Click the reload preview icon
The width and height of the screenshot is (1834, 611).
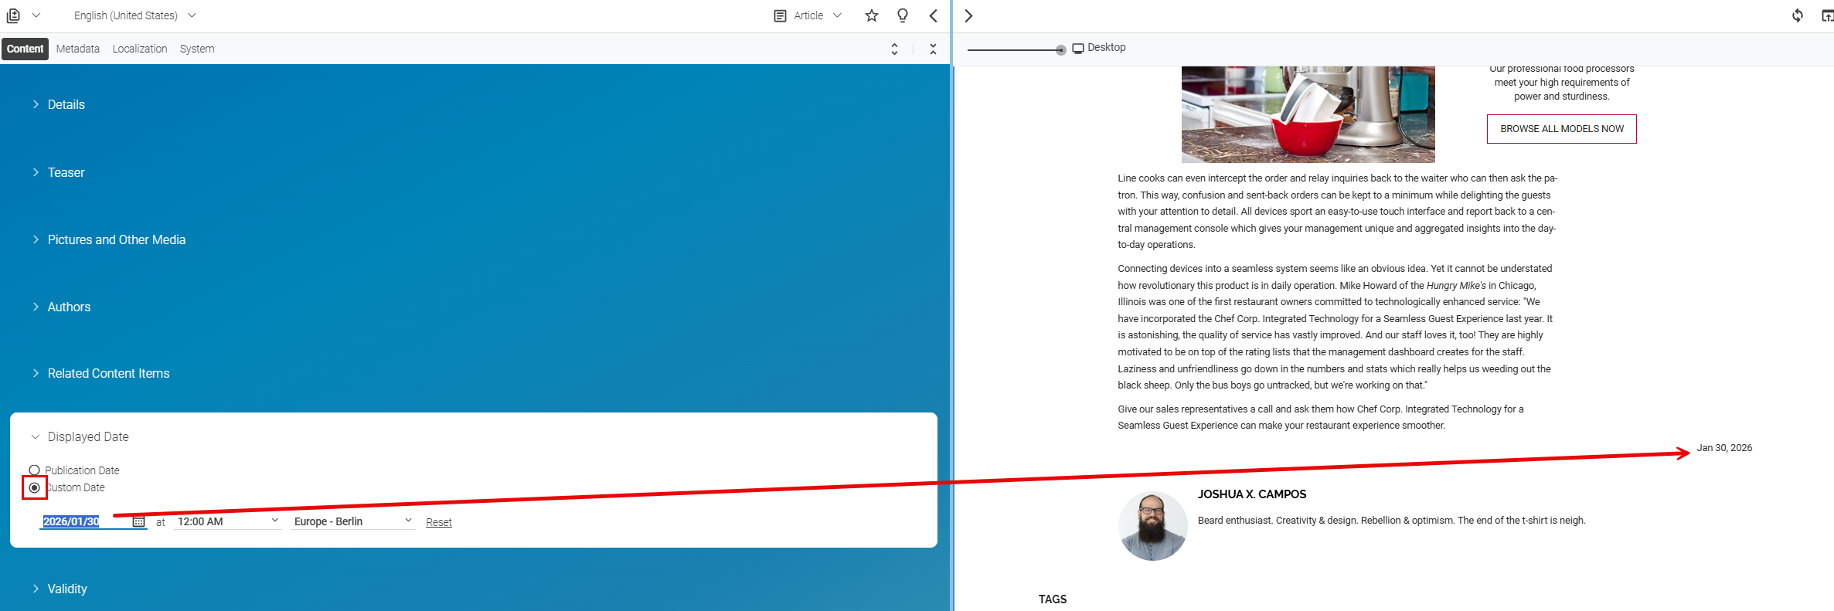click(1797, 15)
